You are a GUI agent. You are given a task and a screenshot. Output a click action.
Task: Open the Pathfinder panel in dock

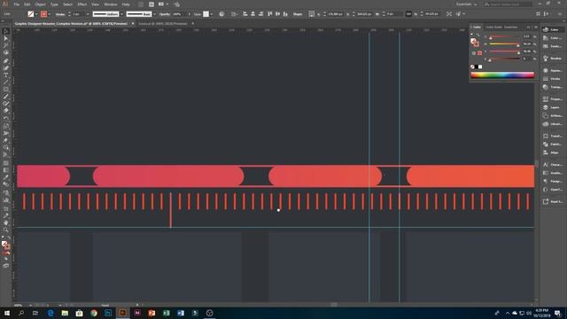tap(553, 144)
